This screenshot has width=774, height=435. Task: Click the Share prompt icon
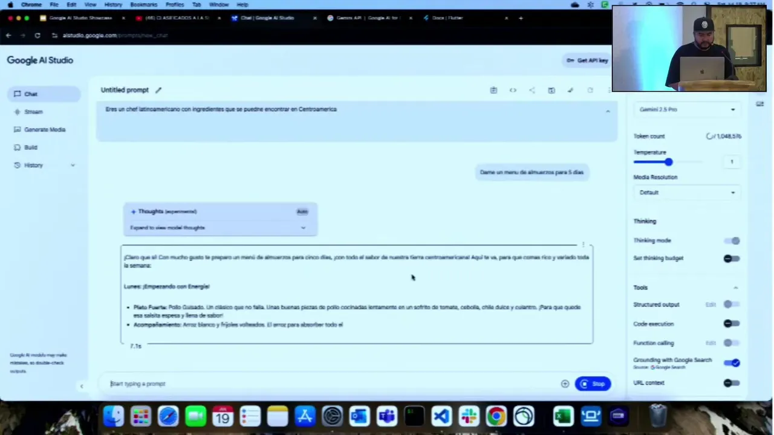pos(532,90)
